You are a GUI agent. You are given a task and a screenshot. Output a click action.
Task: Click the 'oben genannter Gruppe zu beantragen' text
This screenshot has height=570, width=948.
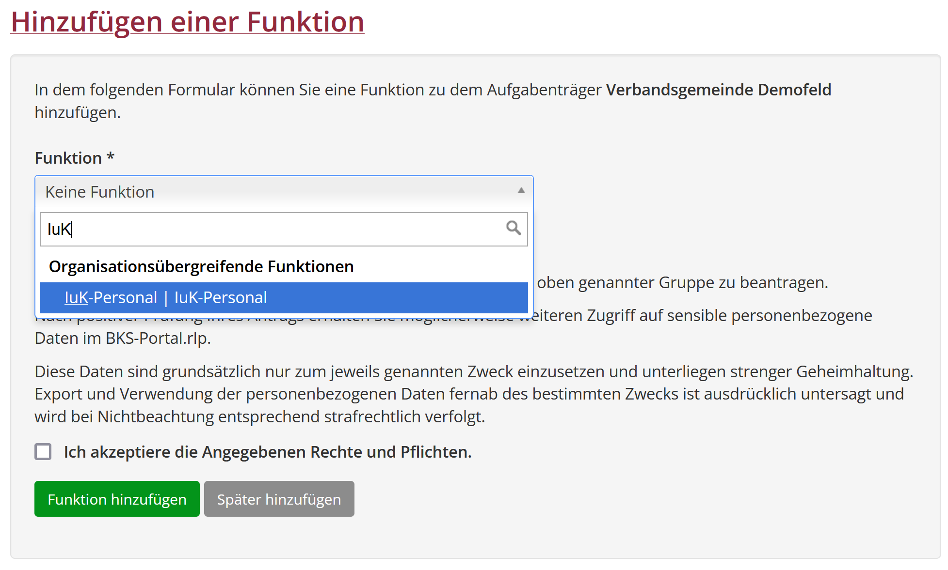[x=682, y=282]
